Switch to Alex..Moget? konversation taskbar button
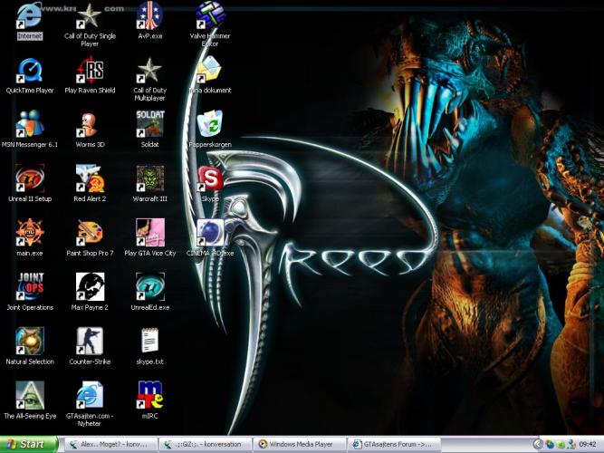Viewport: 604px width, 453px height. coord(110,444)
